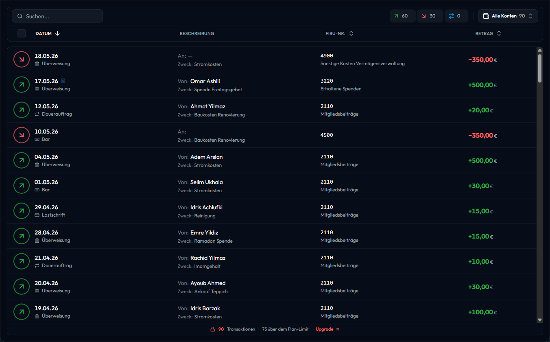Click the cash icon beside Bar on 10.05.26
The image size is (550, 342).
pos(37,140)
